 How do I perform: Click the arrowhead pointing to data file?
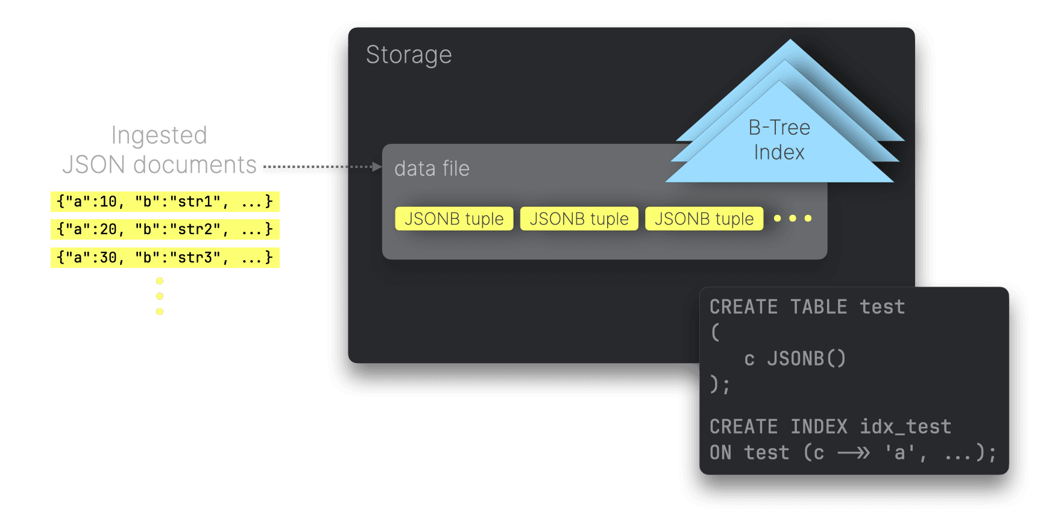(377, 167)
